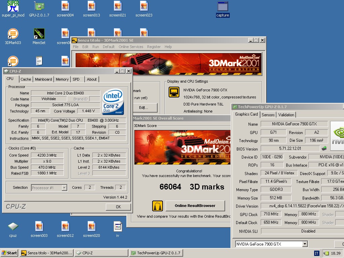Screen dimensions: 344x258
Task: Switch to GPU-Z Validation tab
Action: [286, 115]
